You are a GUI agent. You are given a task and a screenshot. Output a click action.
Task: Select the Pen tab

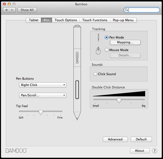point(47,20)
